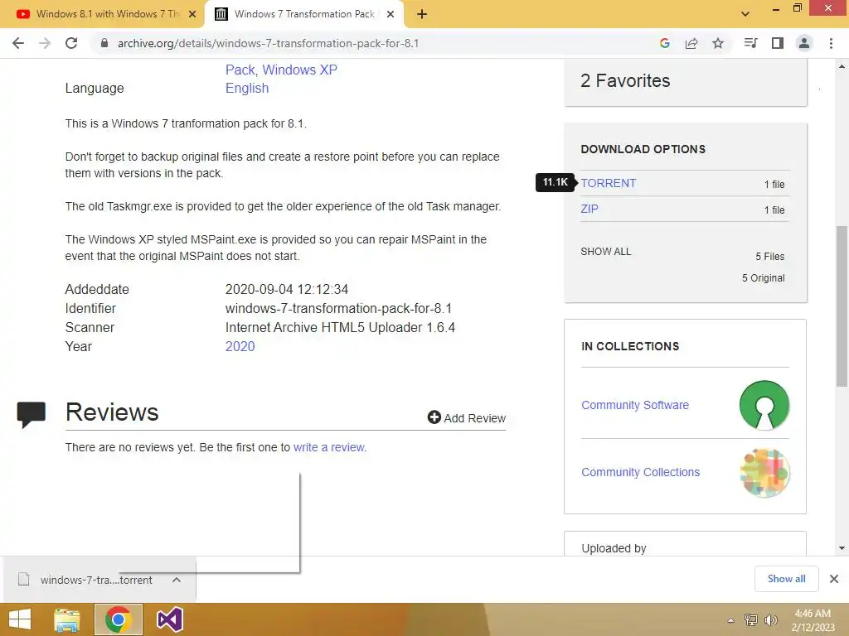This screenshot has height=636, width=849.
Task: Close the YouTube Windows 8.1 tab
Action: coord(192,14)
